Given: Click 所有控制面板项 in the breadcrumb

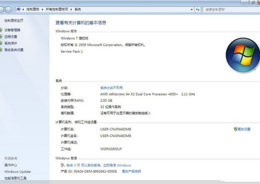Looking at the screenshot, I should [x=57, y=9].
